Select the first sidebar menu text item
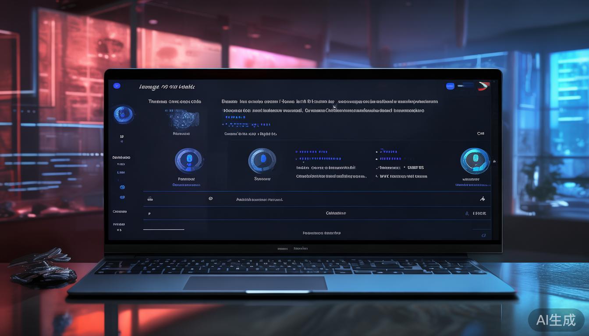 [x=121, y=157]
